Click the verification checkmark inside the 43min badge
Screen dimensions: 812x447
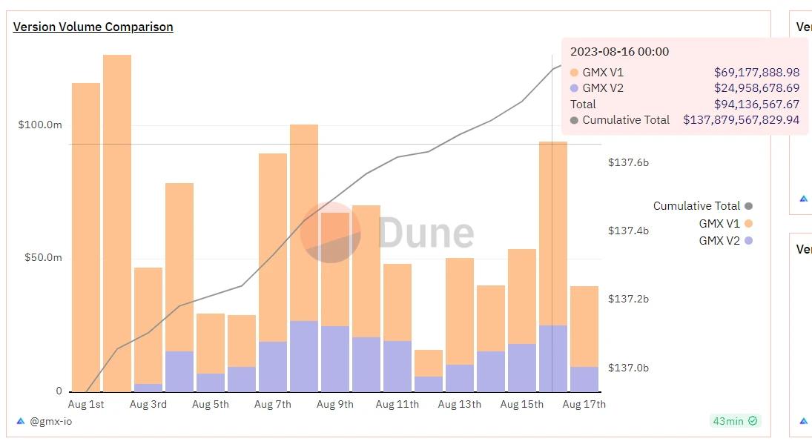click(x=751, y=421)
